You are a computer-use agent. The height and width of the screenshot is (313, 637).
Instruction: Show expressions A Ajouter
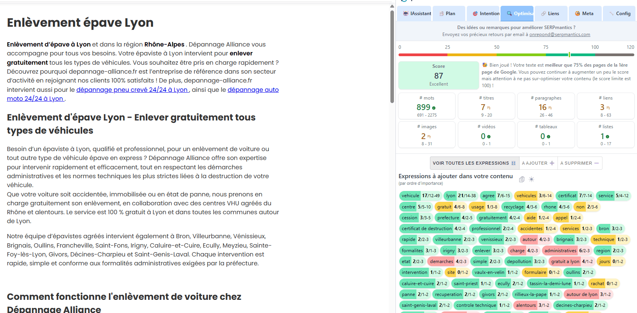pos(538,163)
